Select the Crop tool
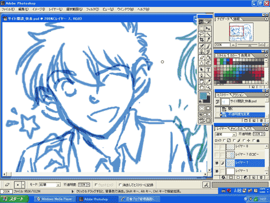This screenshot has height=203, width=270. point(201,40)
